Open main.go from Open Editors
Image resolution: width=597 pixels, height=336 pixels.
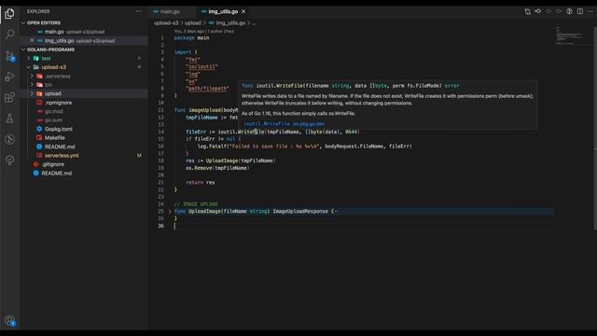coord(54,32)
